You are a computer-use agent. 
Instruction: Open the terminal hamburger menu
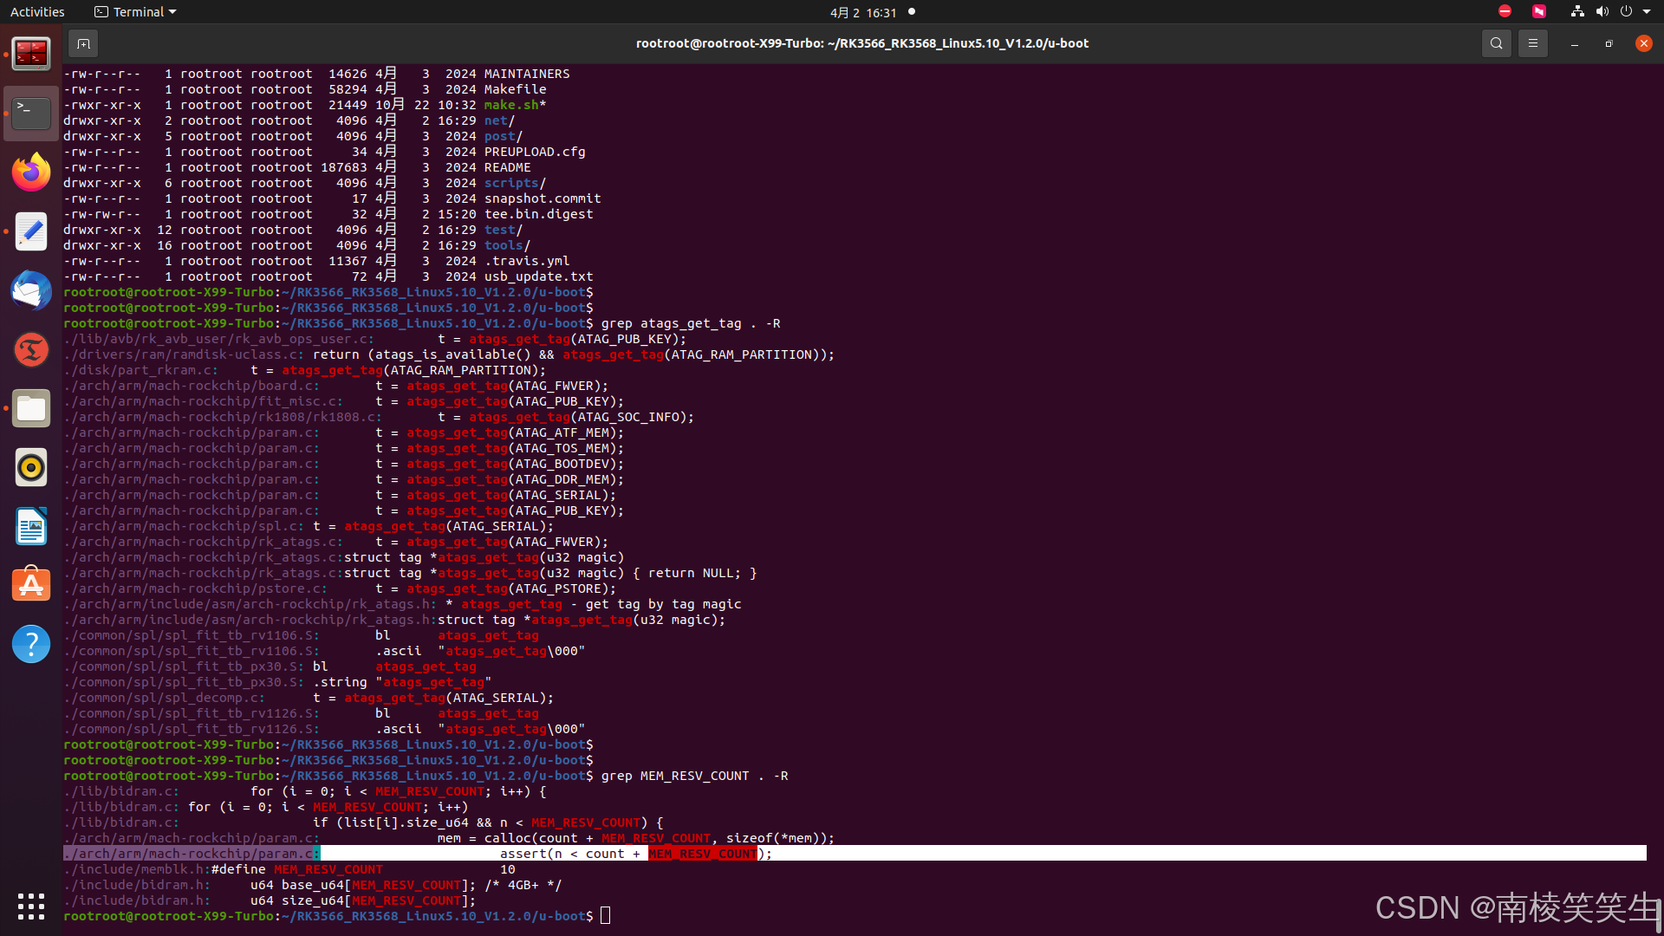(1532, 43)
